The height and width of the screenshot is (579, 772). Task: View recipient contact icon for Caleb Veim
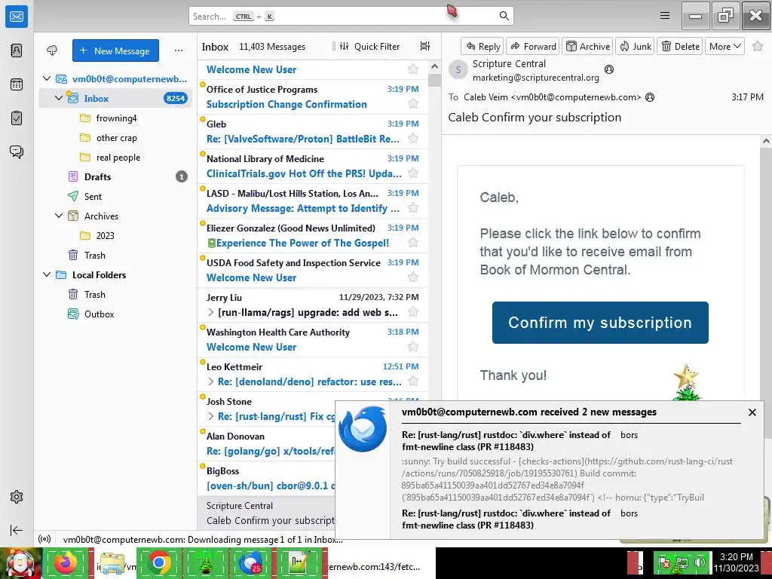[650, 97]
